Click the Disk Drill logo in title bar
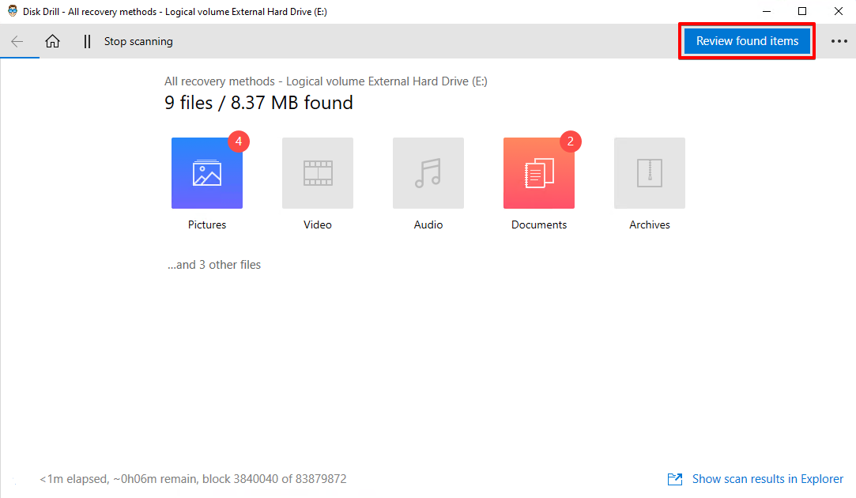Image resolution: width=856 pixels, height=498 pixels. coord(13,12)
